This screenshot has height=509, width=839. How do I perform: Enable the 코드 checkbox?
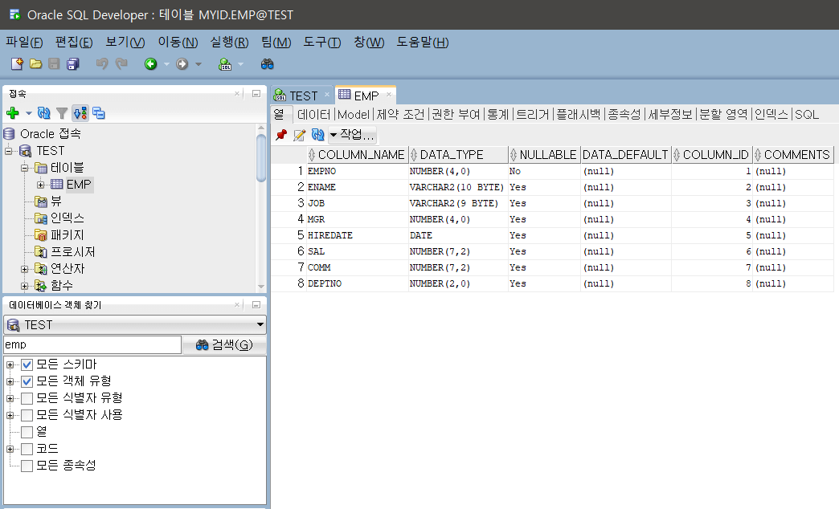tap(27, 449)
